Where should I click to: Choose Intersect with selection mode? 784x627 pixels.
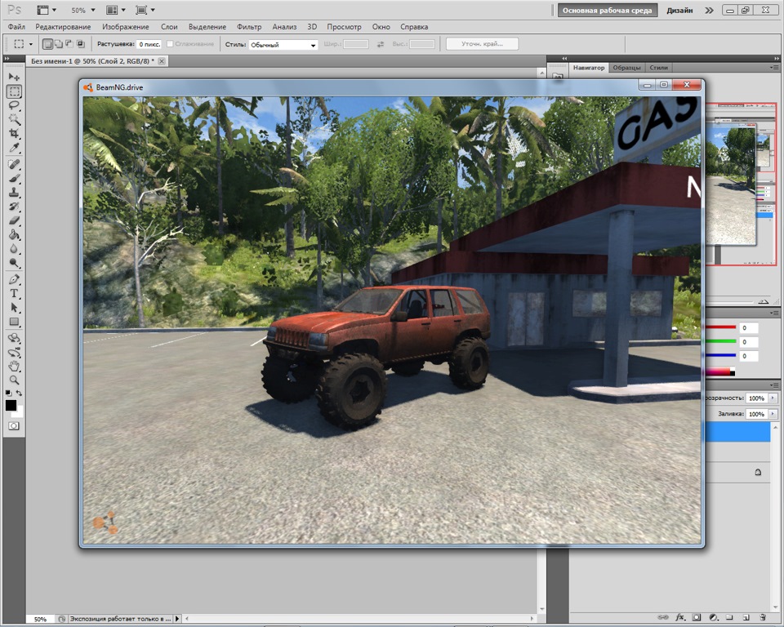tap(81, 44)
